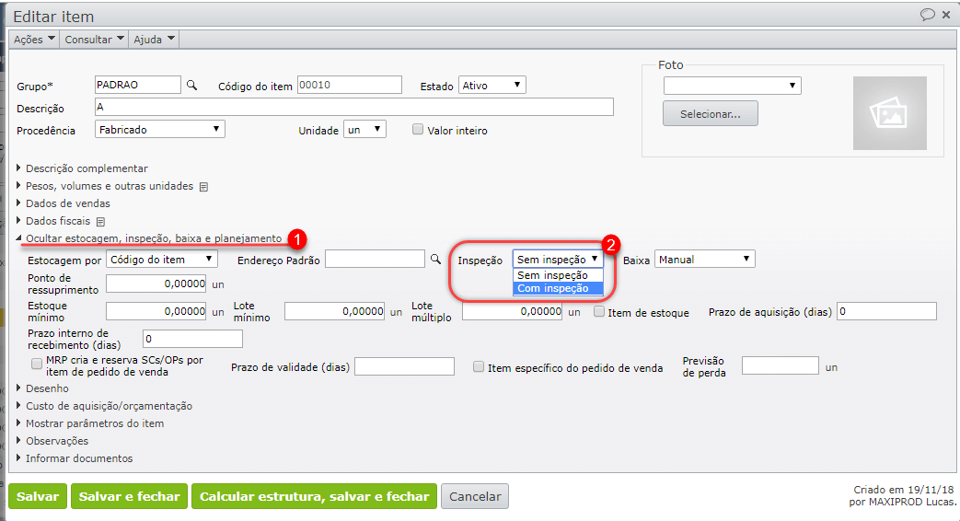The height and width of the screenshot is (521, 960).
Task: Open the Consultar menu
Action: [x=94, y=40]
